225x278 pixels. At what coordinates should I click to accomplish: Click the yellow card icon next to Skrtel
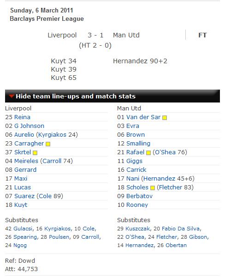(x=35, y=153)
